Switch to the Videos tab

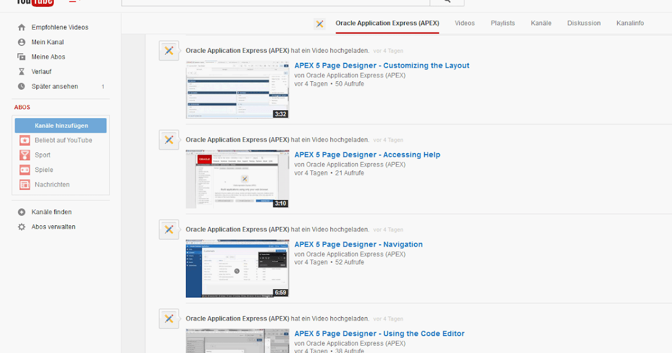click(465, 24)
